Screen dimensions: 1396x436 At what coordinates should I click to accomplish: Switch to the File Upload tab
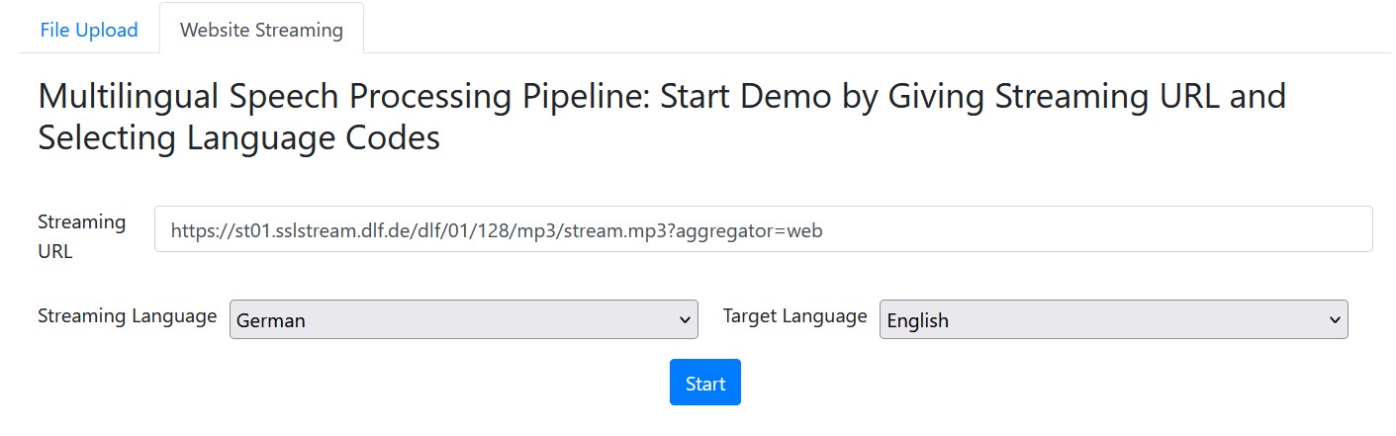pyautogui.click(x=89, y=30)
